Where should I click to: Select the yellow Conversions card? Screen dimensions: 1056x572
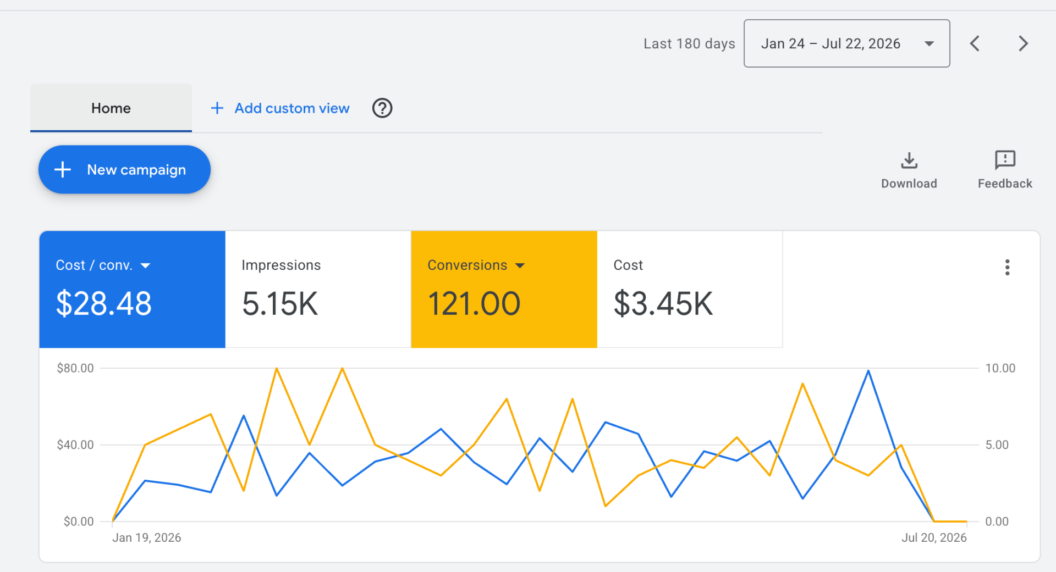pos(504,289)
